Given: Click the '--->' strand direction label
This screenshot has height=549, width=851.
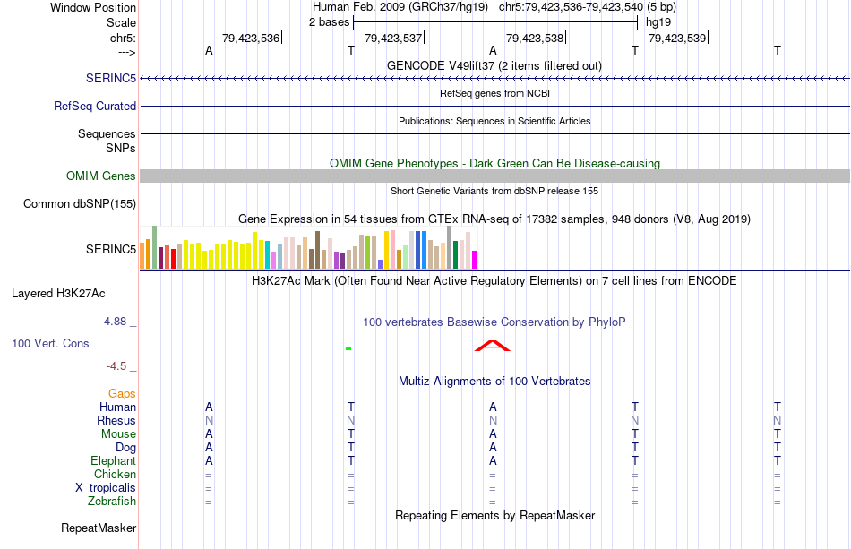Looking at the screenshot, I should (x=127, y=52).
